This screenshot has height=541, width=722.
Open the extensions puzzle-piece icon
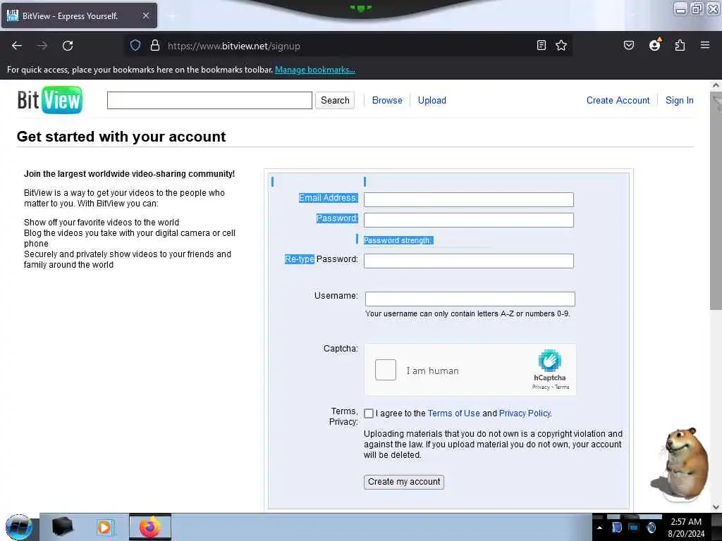pos(680,45)
